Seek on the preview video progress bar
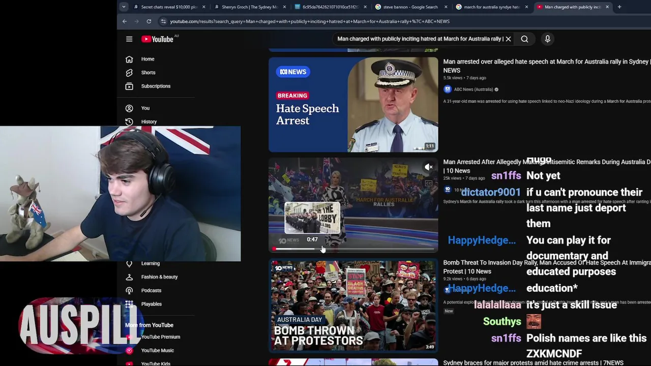Image resolution: width=651 pixels, height=366 pixels. click(x=353, y=249)
